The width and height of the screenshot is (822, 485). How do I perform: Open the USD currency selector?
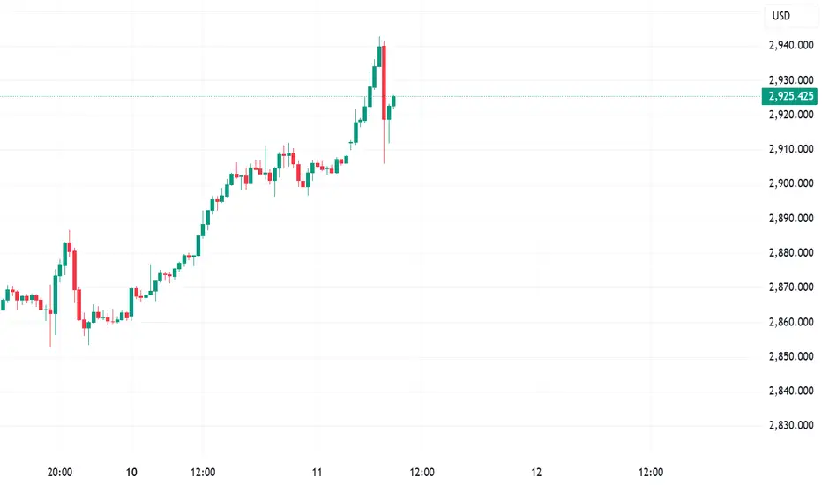point(781,16)
